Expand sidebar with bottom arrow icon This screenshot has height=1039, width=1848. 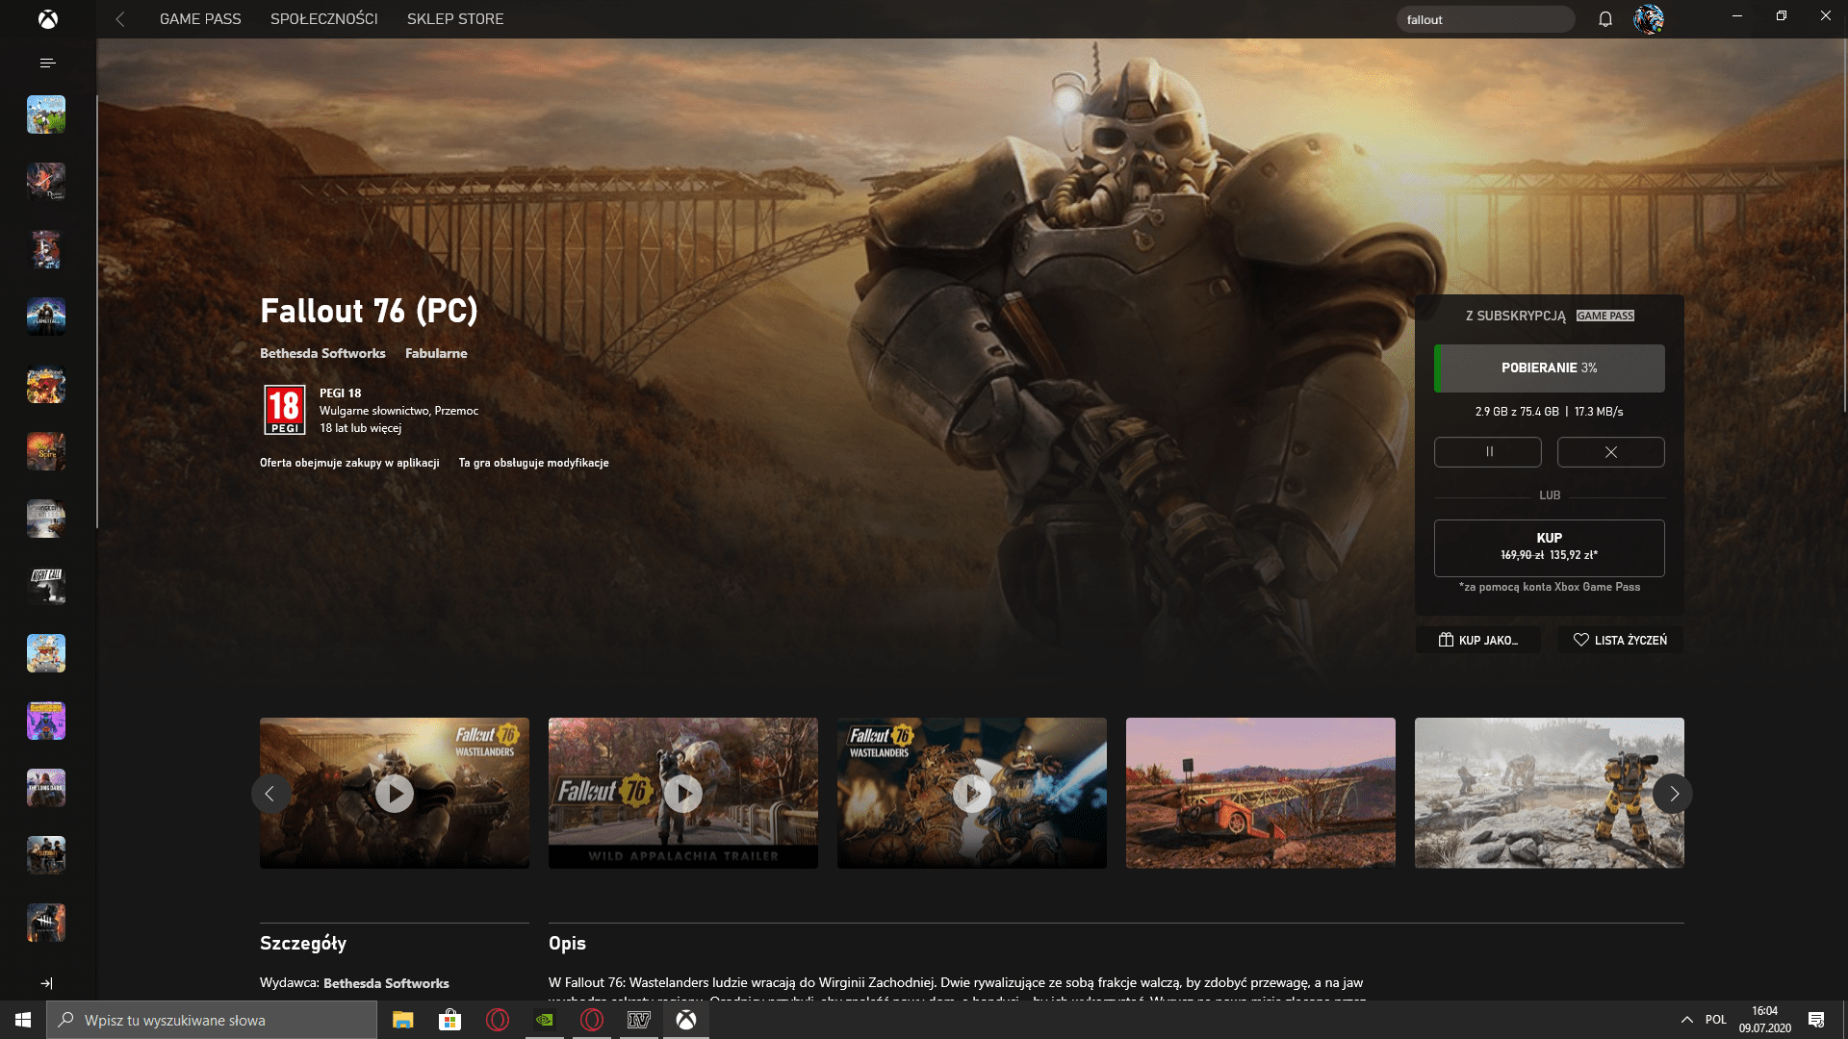pyautogui.click(x=46, y=983)
